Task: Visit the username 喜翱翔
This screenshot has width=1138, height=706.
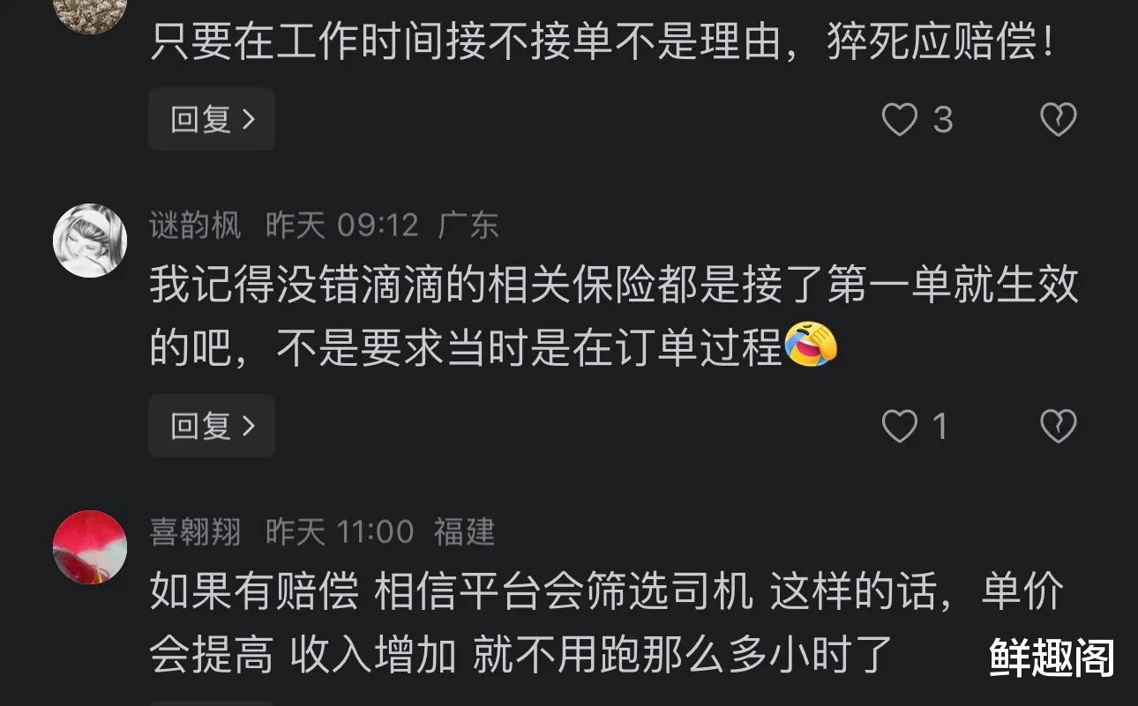Action: coord(195,532)
